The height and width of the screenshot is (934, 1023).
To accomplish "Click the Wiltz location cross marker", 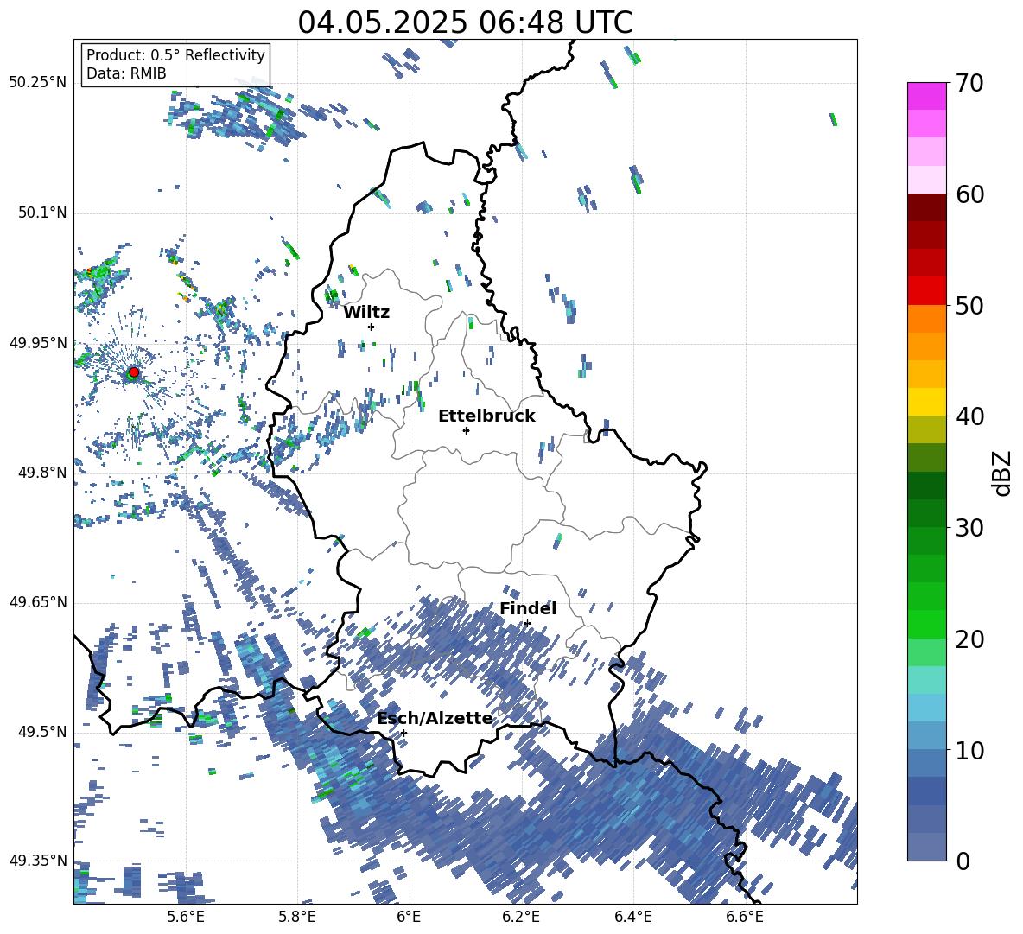I will coord(372,327).
